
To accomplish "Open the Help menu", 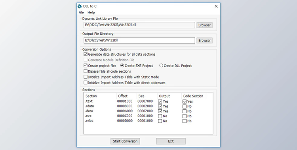I will 91,13.
